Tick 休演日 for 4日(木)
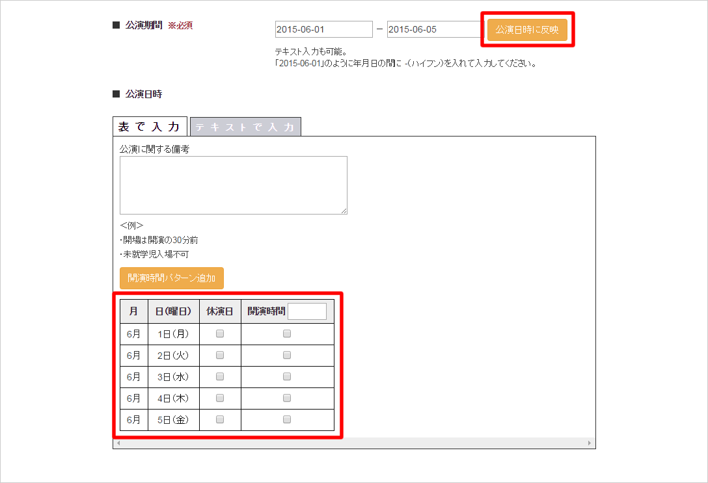 [220, 398]
